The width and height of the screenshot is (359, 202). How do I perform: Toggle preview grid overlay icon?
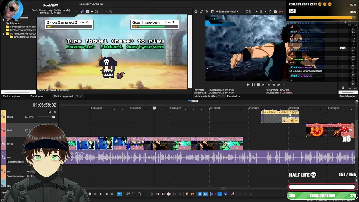[261, 12]
